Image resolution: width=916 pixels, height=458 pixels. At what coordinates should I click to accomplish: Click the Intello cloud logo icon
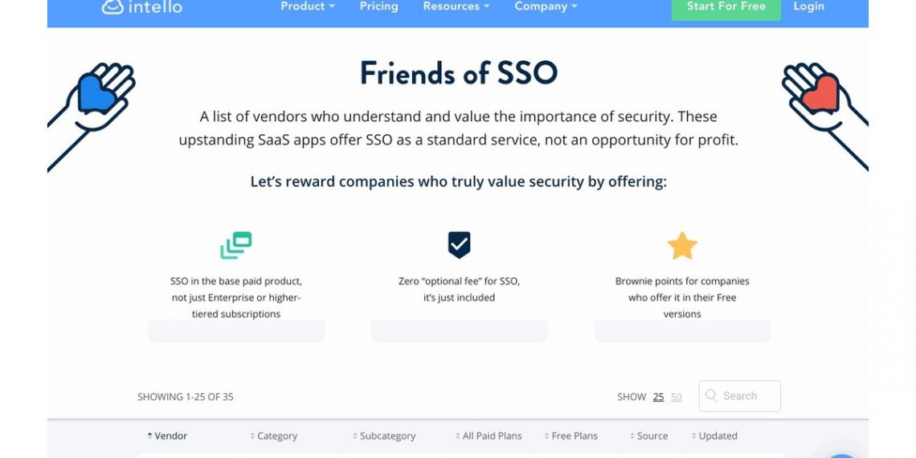coord(112,6)
